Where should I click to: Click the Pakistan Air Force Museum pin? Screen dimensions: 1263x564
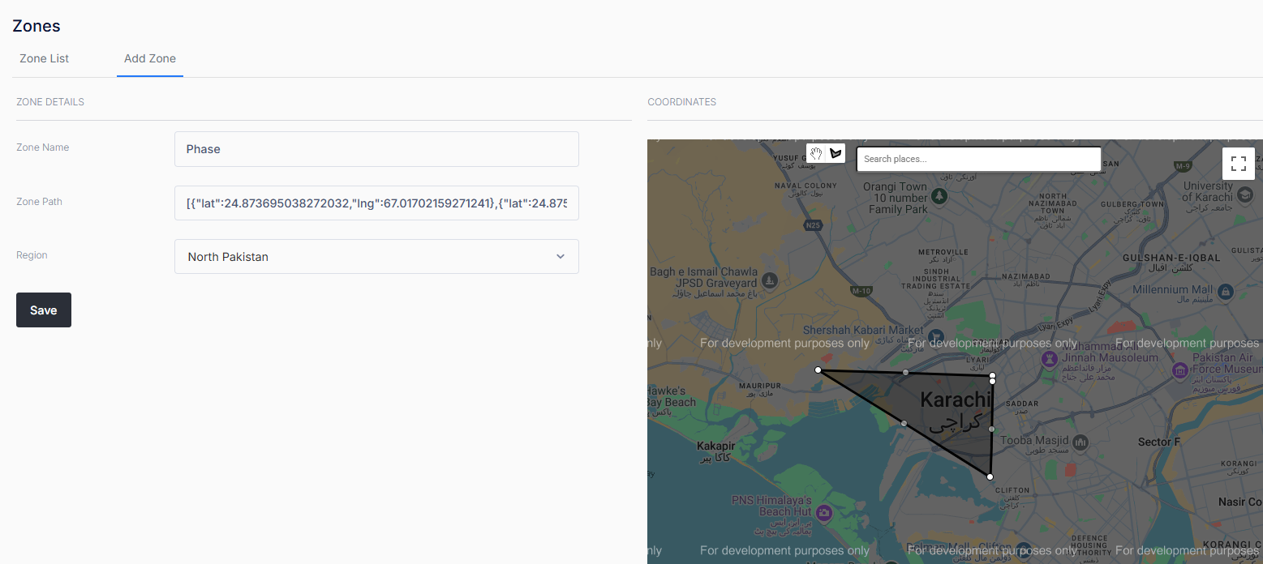coord(1180,370)
